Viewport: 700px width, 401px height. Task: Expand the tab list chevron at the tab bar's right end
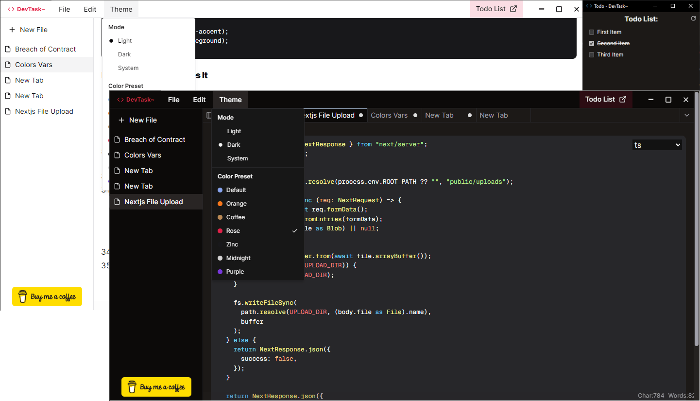(x=686, y=115)
